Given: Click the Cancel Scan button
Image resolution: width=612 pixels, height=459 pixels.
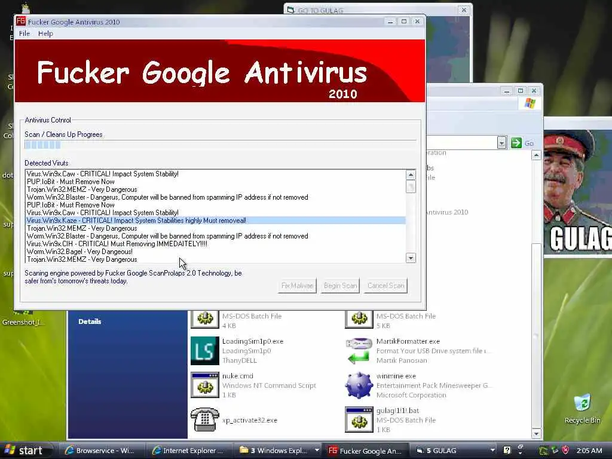Looking at the screenshot, I should pos(385,286).
